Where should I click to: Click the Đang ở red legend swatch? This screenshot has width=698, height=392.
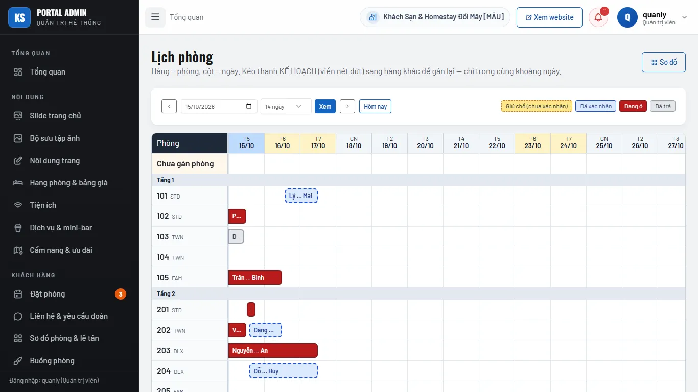(633, 106)
